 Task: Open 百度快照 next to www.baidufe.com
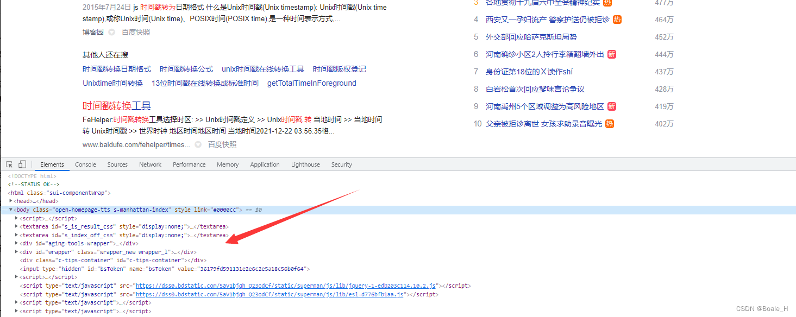click(222, 144)
